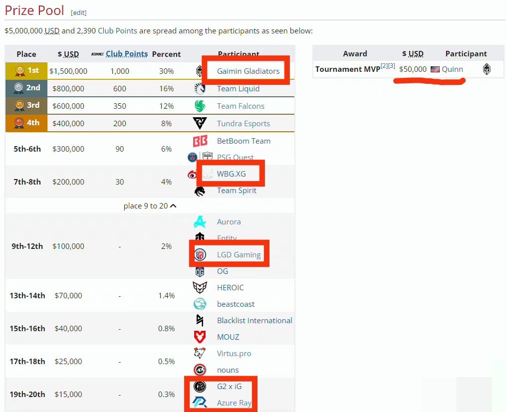Screen dimensions: 506x412
Task: Click the Tundra Esports logo icon
Action: pos(200,123)
